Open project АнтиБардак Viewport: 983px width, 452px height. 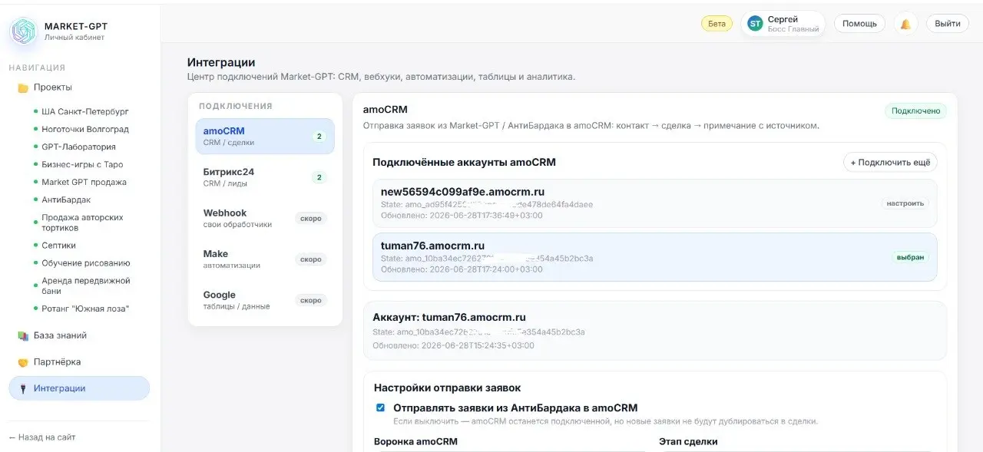[x=66, y=200]
